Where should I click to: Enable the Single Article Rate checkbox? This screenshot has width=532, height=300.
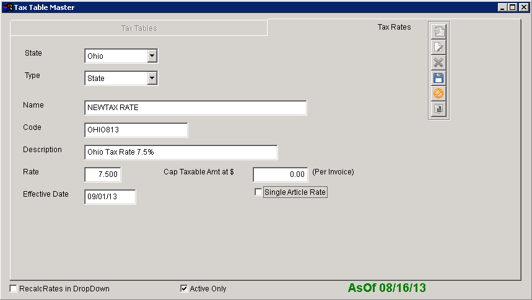(x=259, y=192)
